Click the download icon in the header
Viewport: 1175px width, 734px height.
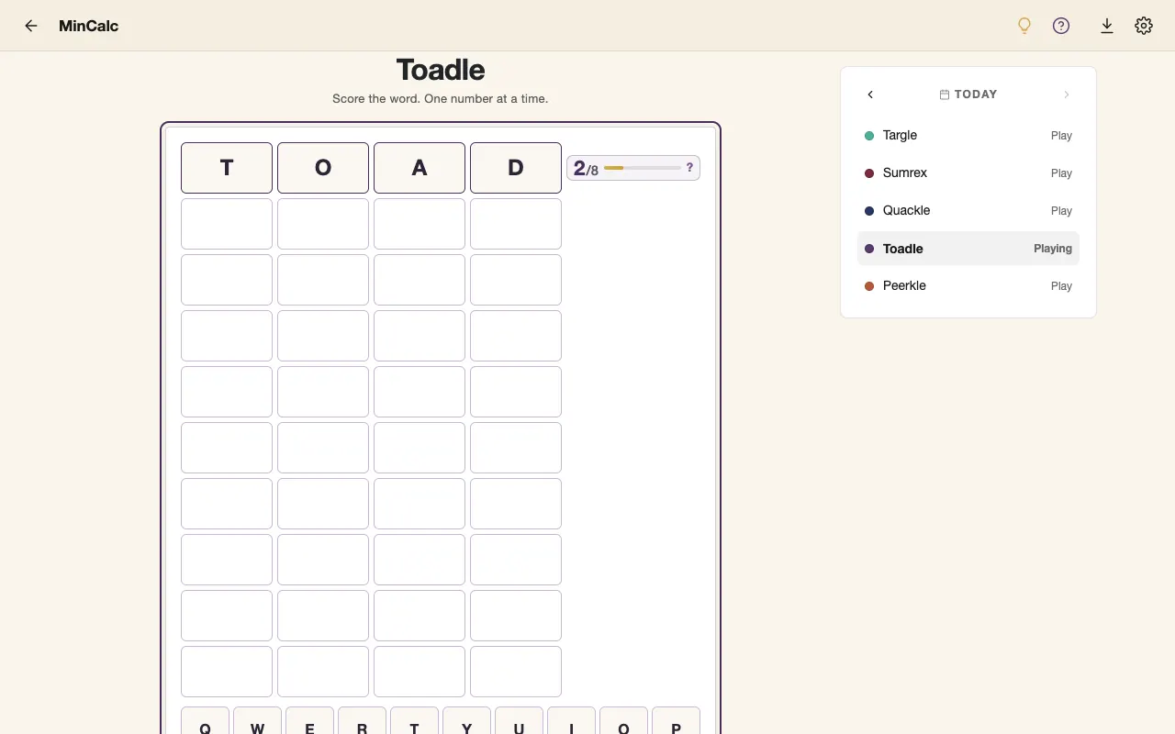pos(1107,26)
